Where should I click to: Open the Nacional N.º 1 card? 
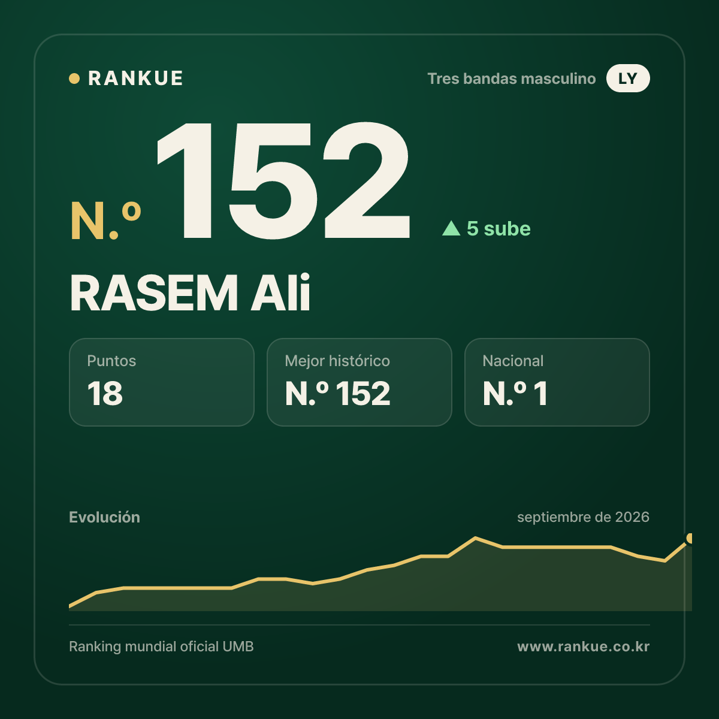557,382
